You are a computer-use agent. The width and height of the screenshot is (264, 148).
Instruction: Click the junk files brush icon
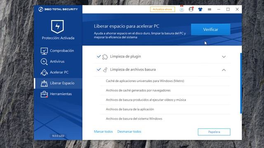(x=105, y=69)
